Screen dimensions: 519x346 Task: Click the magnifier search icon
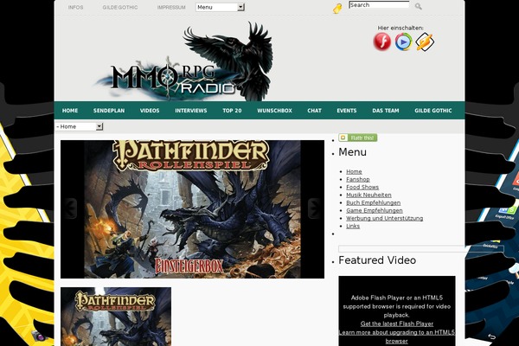(419, 6)
